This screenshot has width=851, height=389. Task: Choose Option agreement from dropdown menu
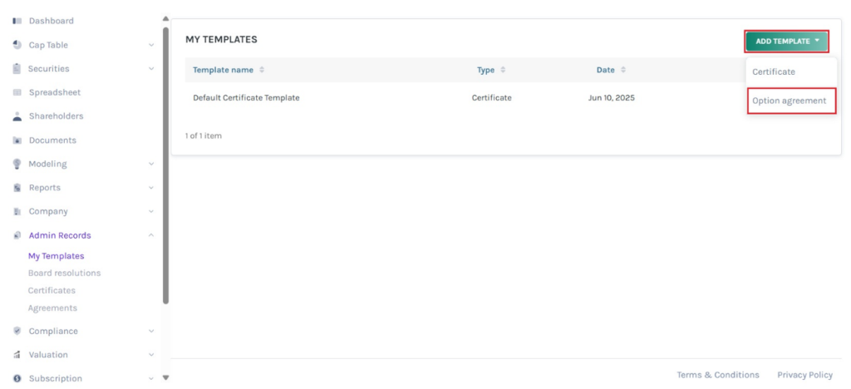point(790,101)
